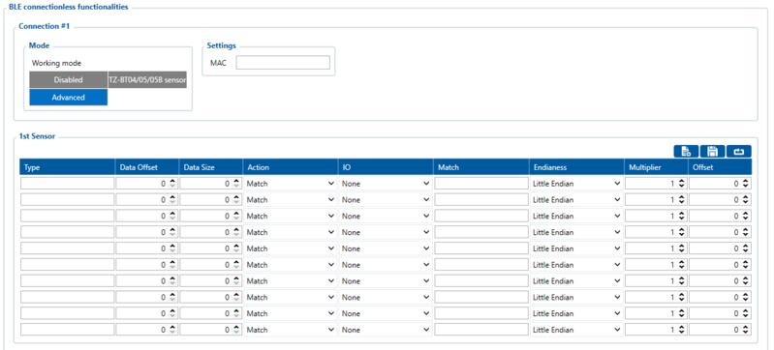
Task: Click the Type field in the second row
Action: (68, 200)
